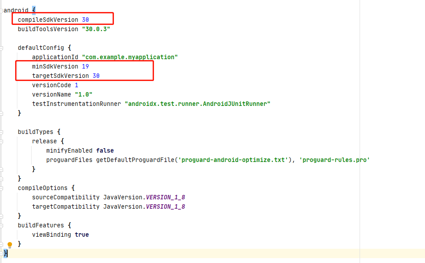Click the versionCode 1 value
Image resolution: width=425 pixels, height=263 pixels.
point(77,85)
